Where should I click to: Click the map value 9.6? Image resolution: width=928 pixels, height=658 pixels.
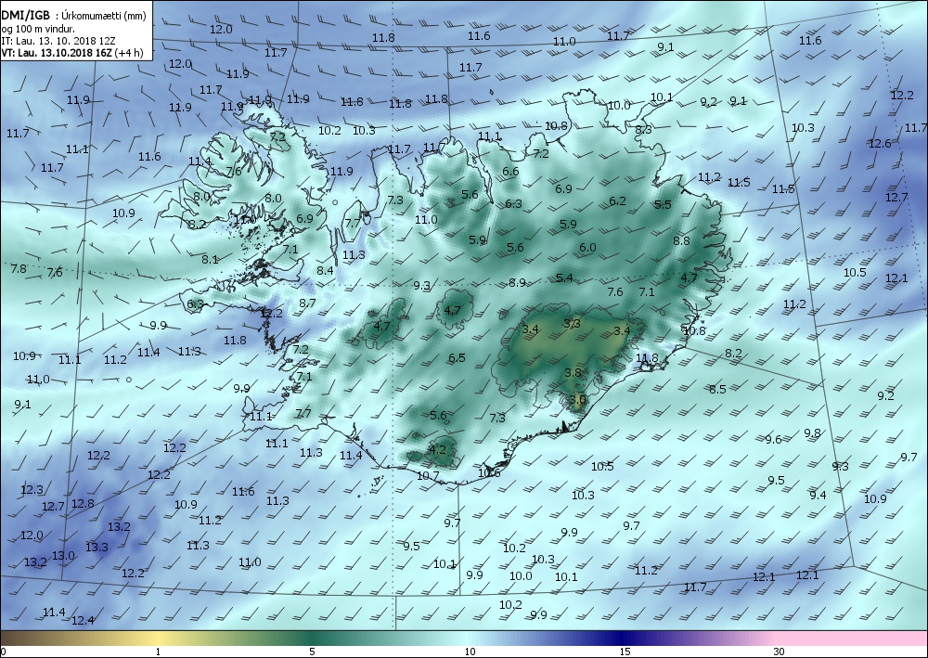[x=773, y=439]
